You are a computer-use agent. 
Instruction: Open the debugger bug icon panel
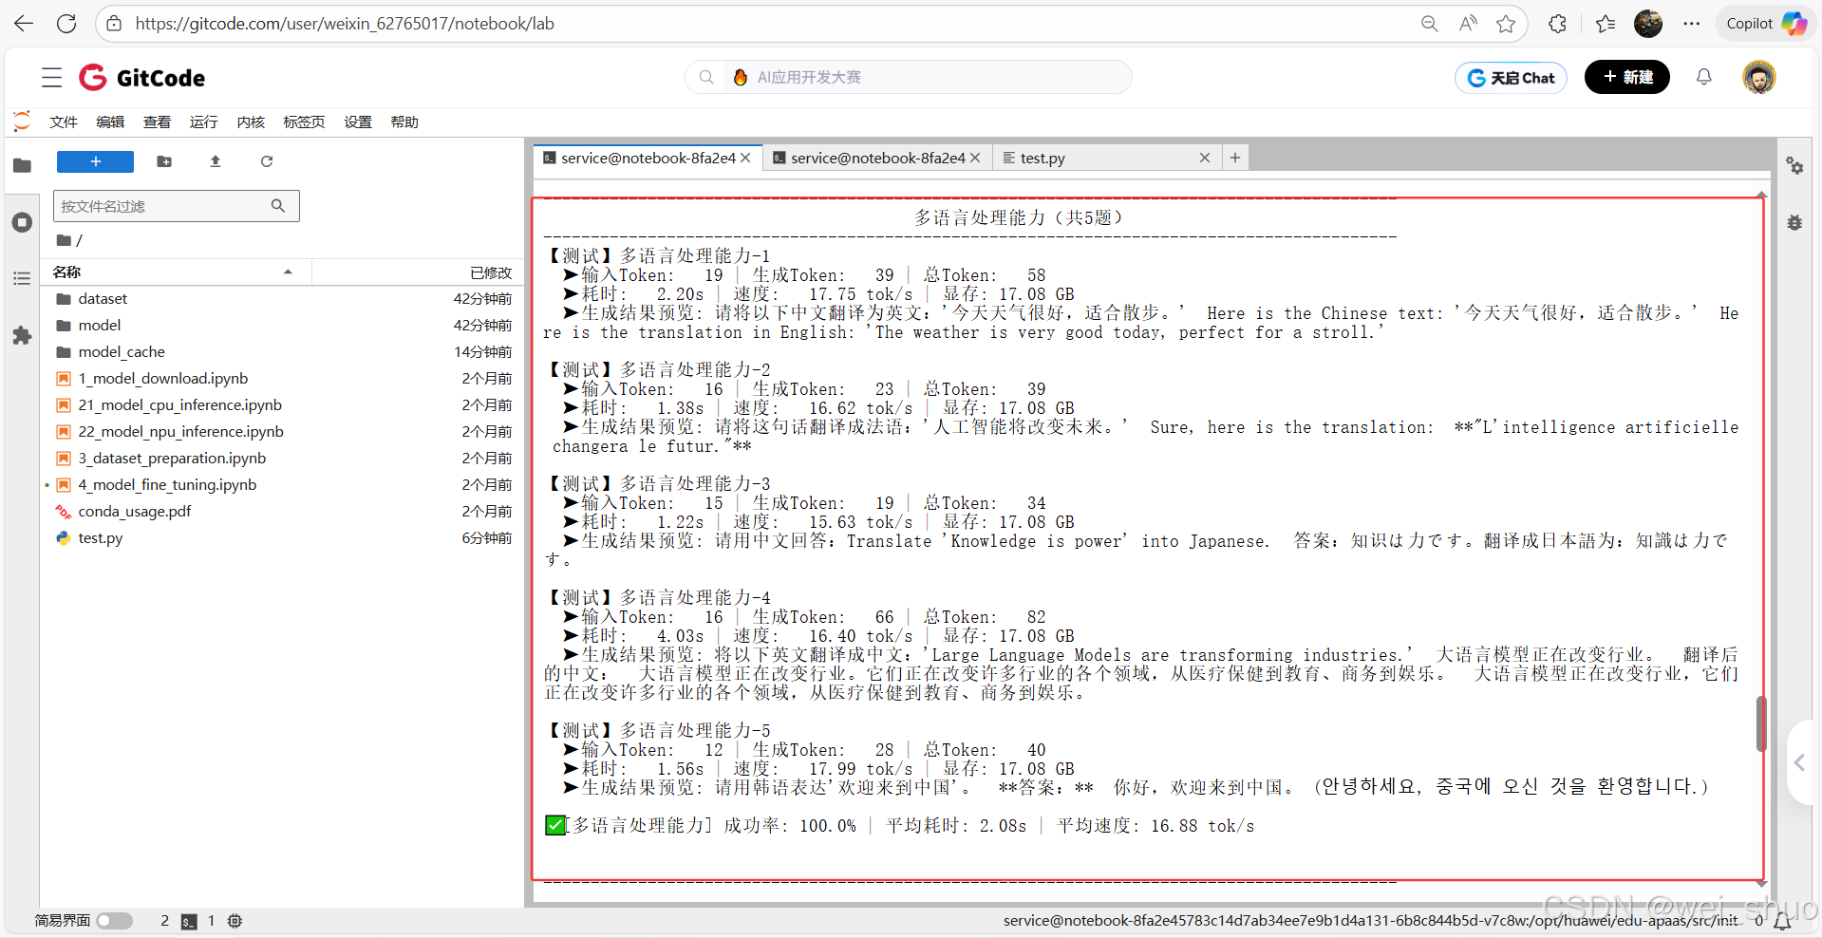point(1794,222)
